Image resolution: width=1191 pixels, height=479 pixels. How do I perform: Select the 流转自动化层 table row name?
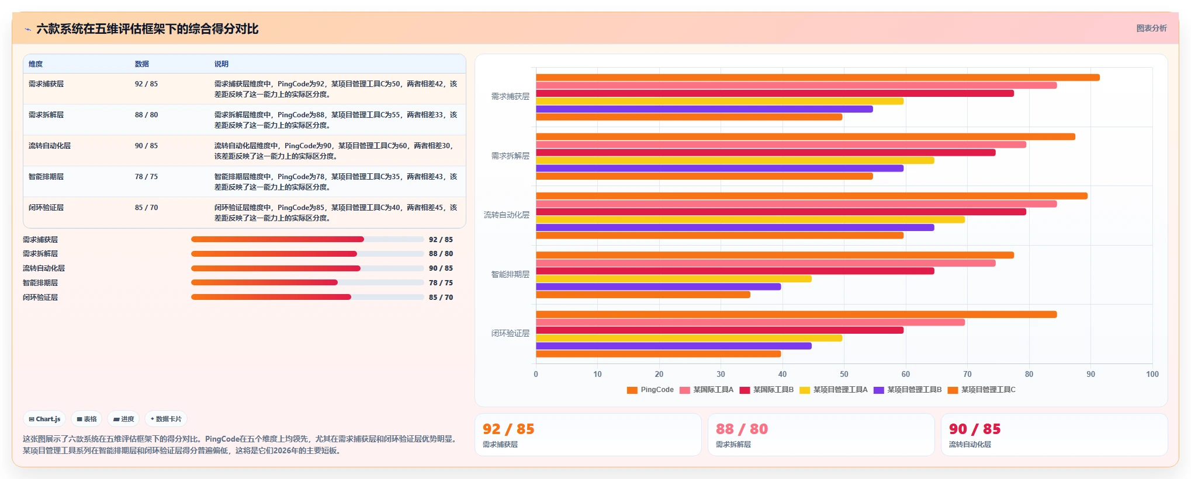point(50,146)
